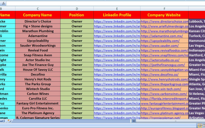Select the Actor Studio Inc cell
This screenshot has width=205, height=128.
click(x=38, y=60)
